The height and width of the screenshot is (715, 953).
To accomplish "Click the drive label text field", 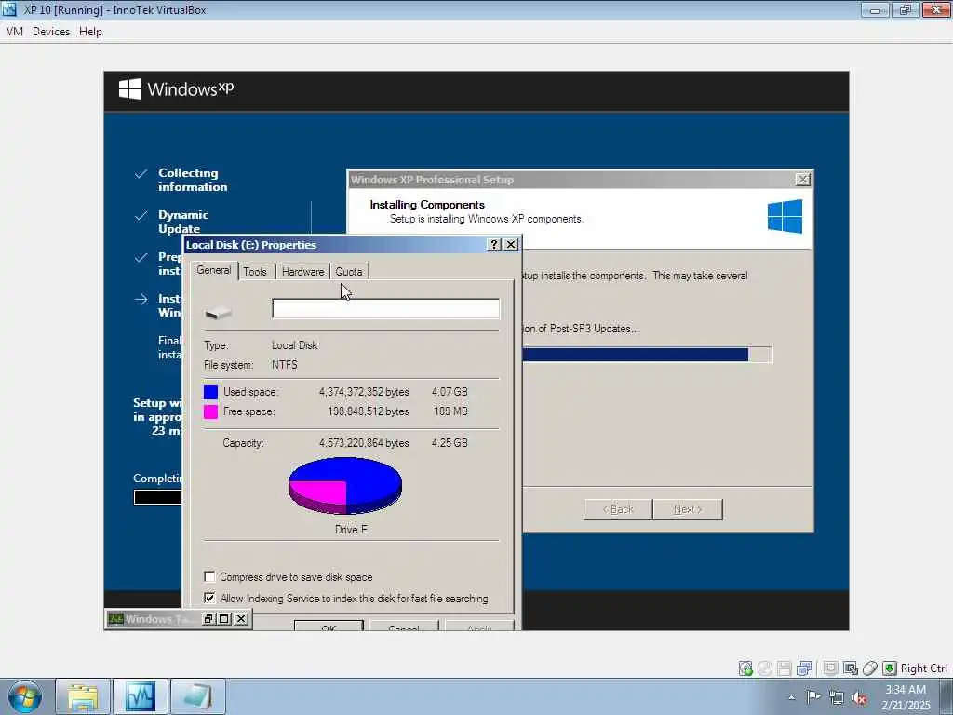I will (386, 309).
